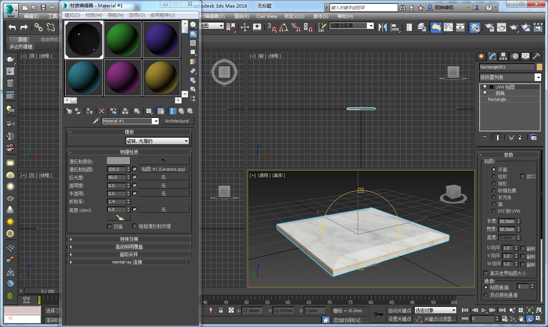Click Reset Map/Material red X icon
This screenshot has height=327, width=548.
click(x=102, y=111)
